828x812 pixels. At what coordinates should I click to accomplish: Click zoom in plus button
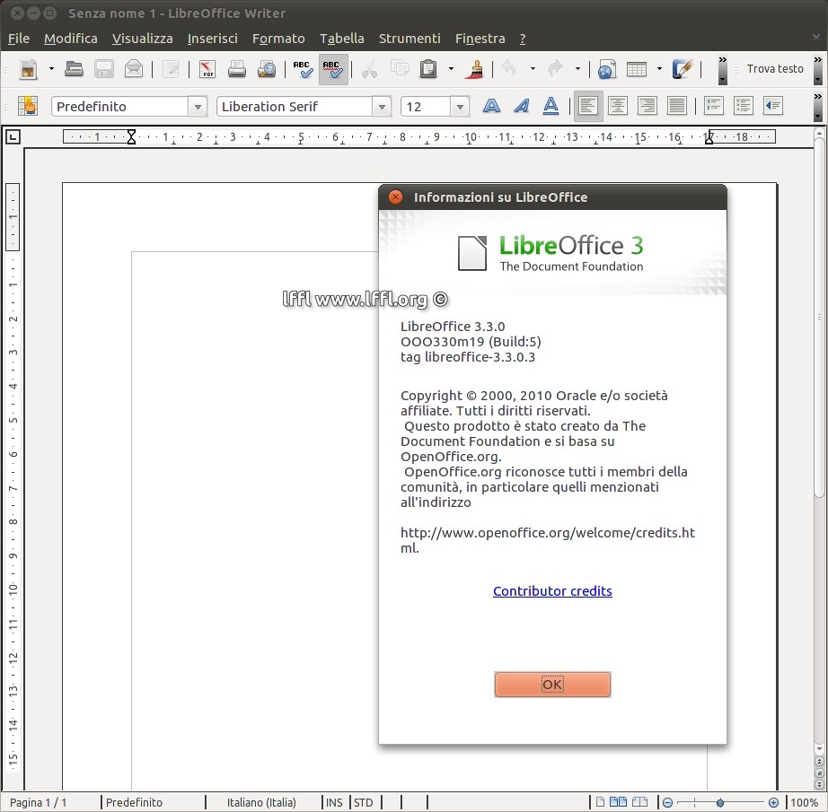773,802
